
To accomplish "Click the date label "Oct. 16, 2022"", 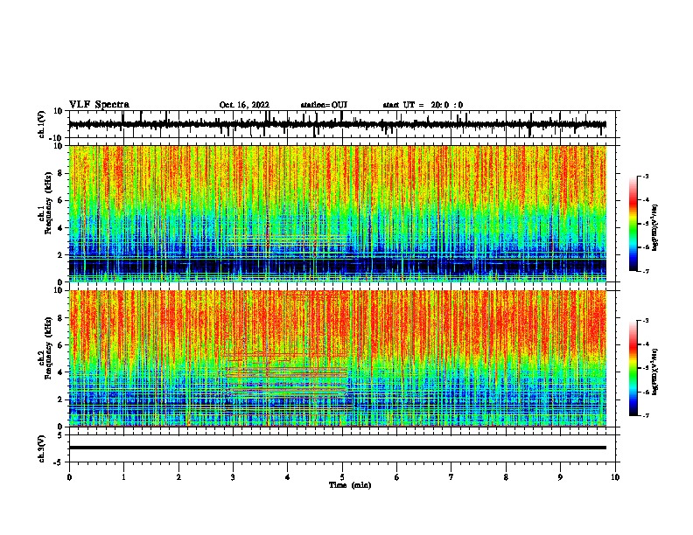I will [244, 105].
